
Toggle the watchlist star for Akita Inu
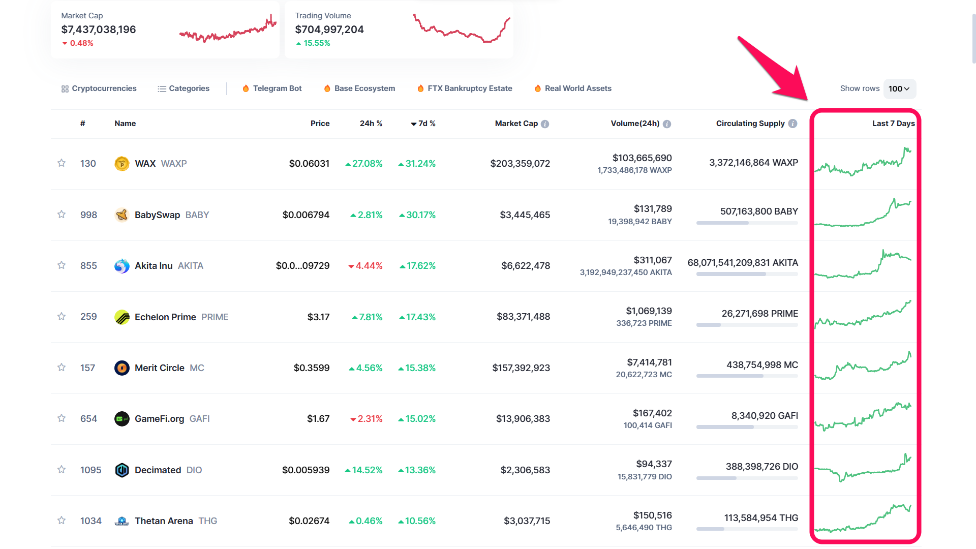tap(62, 265)
